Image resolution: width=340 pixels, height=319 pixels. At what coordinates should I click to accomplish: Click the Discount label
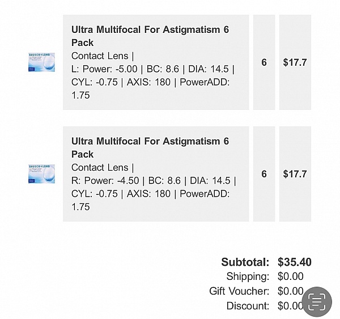click(248, 306)
